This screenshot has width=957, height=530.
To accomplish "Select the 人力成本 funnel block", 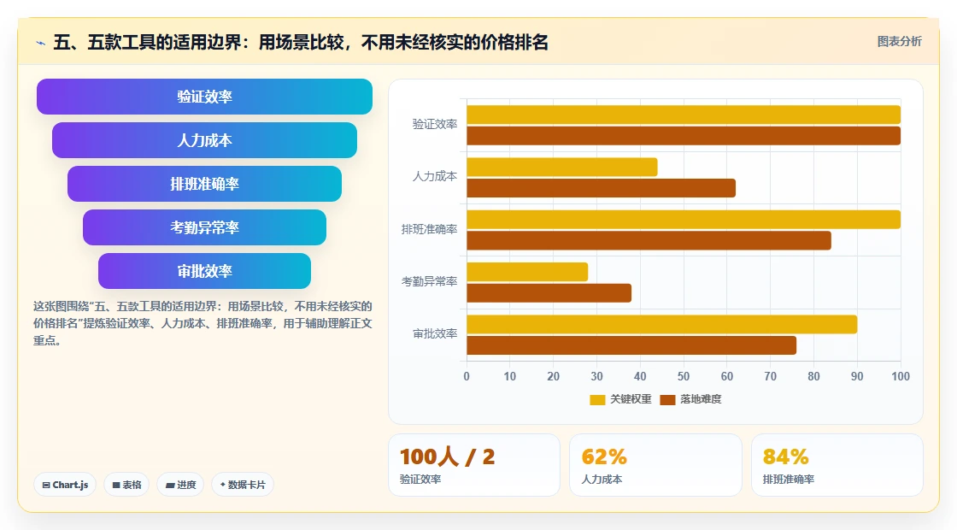I will tap(204, 140).
